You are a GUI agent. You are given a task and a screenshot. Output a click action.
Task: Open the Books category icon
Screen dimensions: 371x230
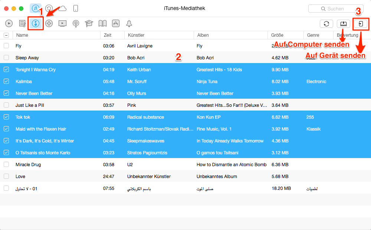coord(102,23)
